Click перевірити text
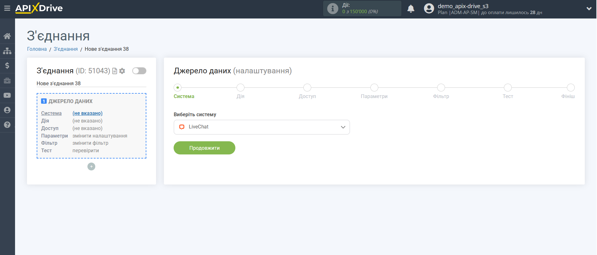Viewport: 597px width, 255px height. [86, 150]
